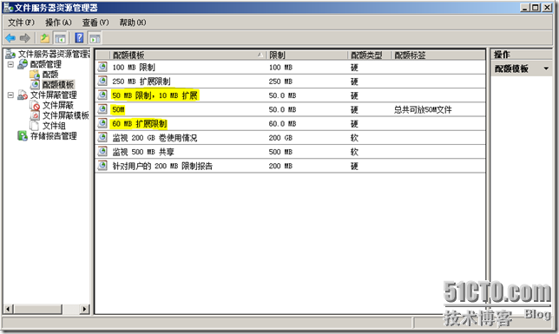Viewport: 559px width, 334px height.
Task: Open the 文件(F) menu
Action: (21, 23)
